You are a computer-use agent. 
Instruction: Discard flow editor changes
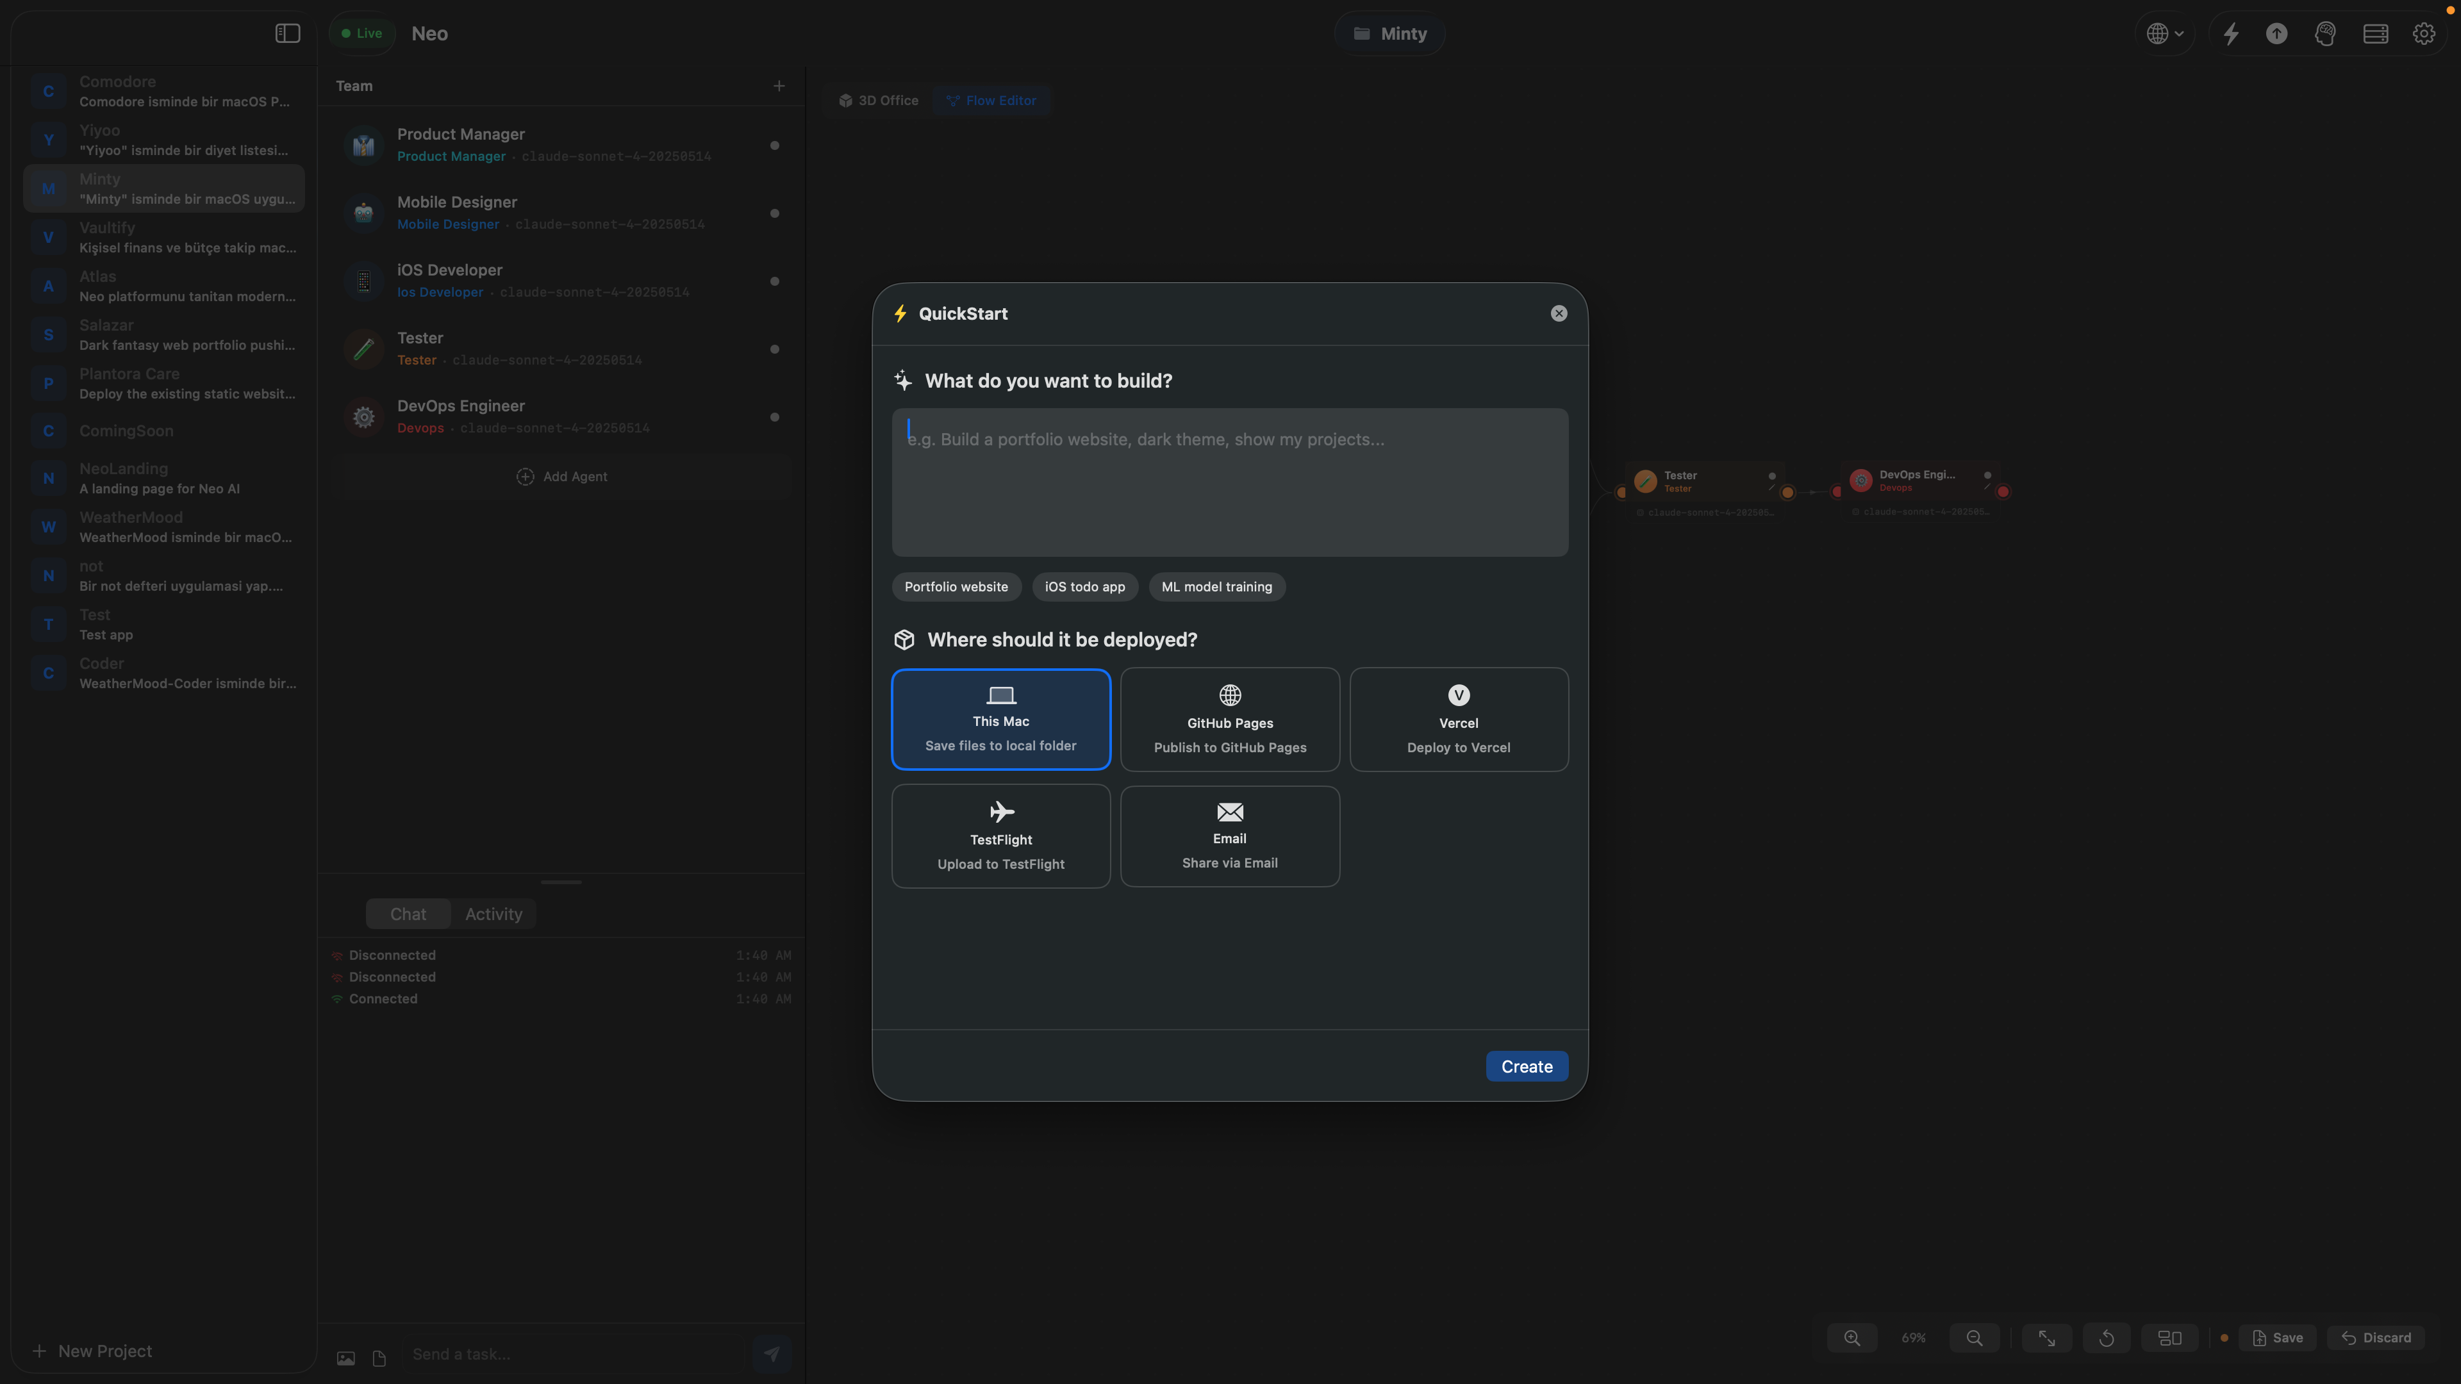click(x=2376, y=1338)
